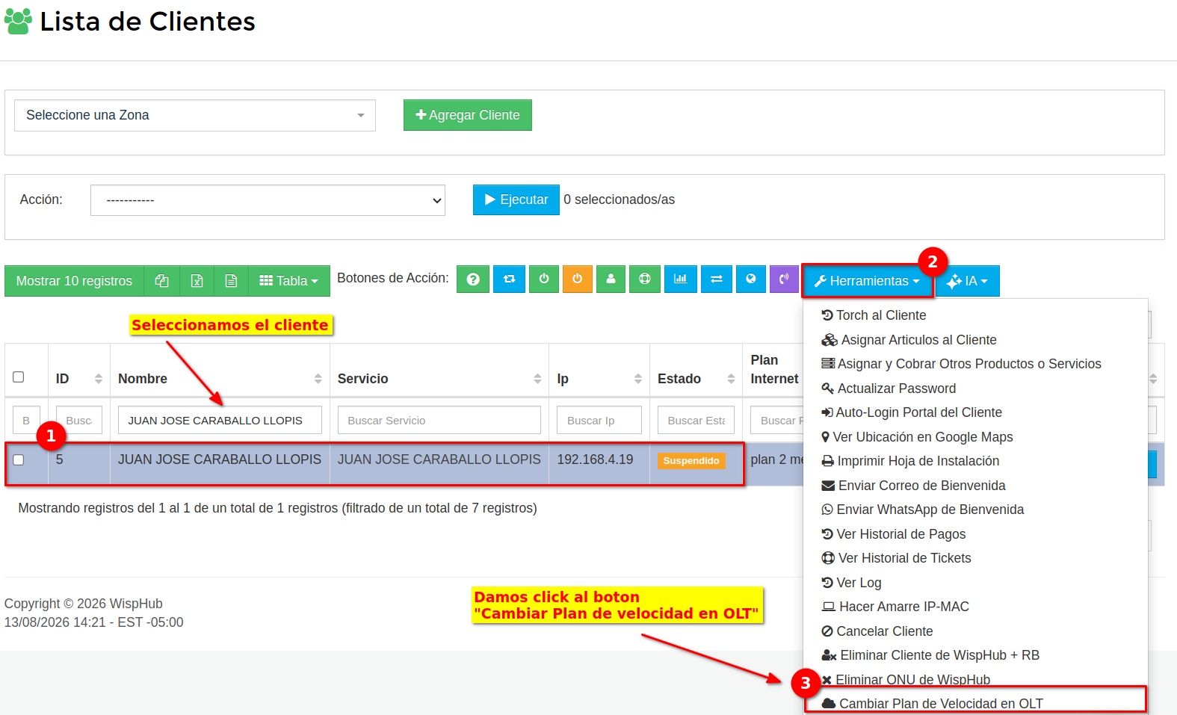
Task: Select Asignar y Cobrar Otros Productos o Servicios
Action: (961, 364)
